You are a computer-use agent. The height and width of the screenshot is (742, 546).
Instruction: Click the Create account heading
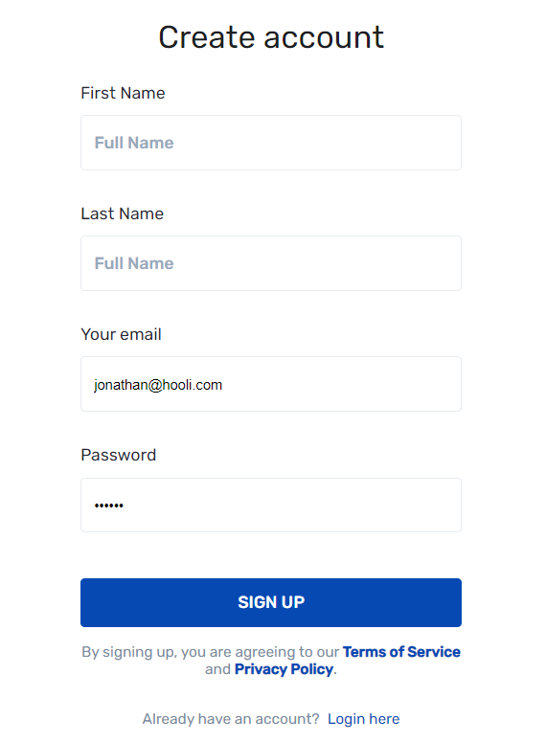271,37
